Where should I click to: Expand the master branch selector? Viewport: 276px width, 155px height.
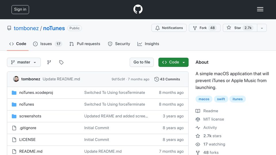[24, 62]
